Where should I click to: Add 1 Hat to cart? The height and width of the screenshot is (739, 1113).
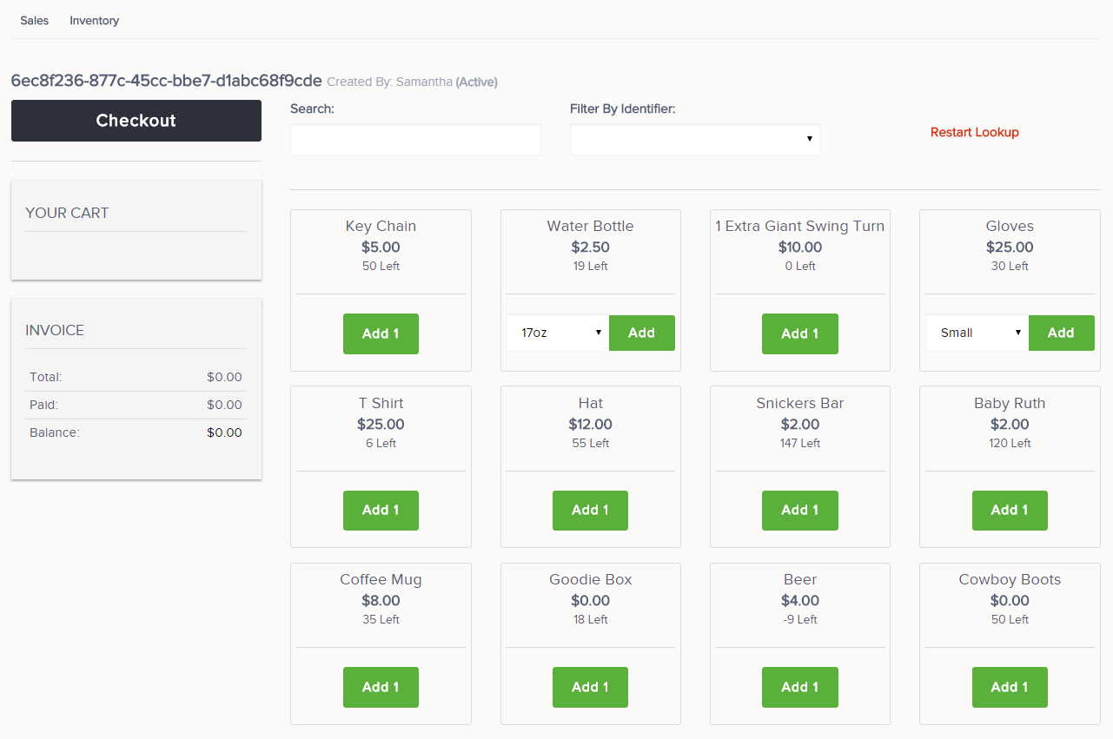tap(590, 511)
